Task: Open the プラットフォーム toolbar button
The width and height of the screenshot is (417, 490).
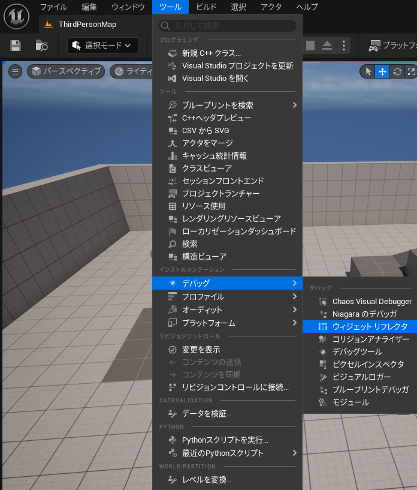Action: (x=392, y=46)
